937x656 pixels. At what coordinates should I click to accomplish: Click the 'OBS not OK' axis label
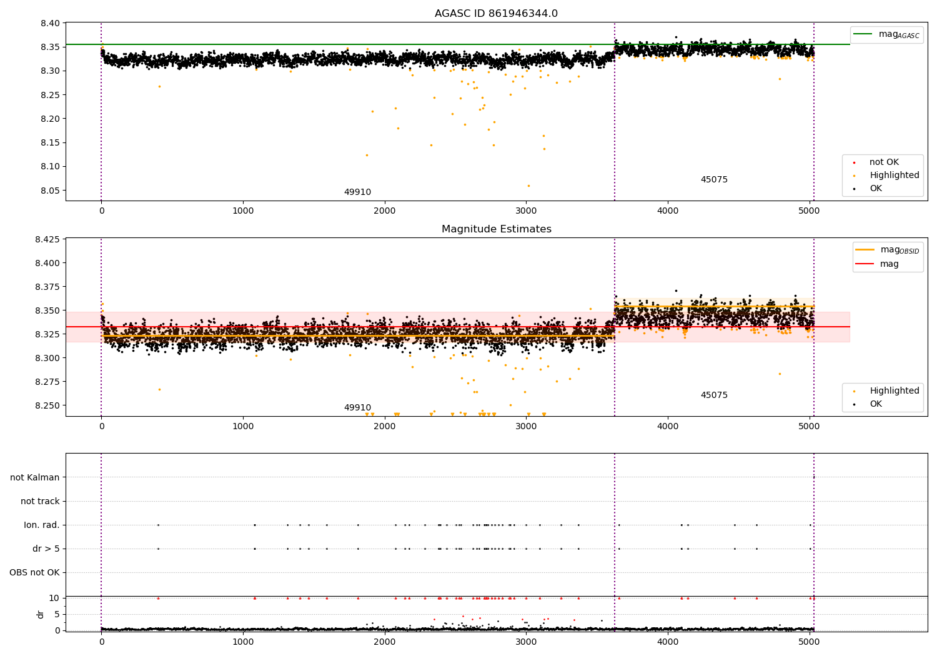click(34, 573)
